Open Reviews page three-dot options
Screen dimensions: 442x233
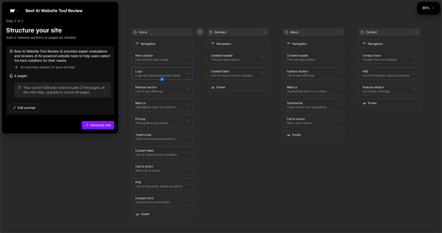263,32
